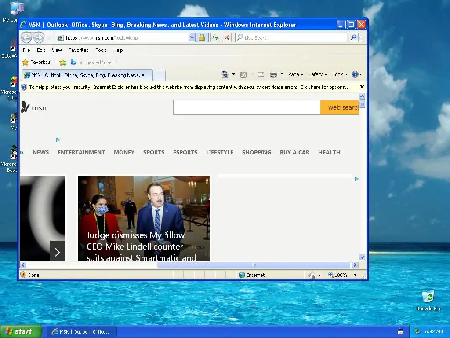450x338 pixels.
Task: Open Suggested Sites dropdown
Action: pyautogui.click(x=94, y=62)
